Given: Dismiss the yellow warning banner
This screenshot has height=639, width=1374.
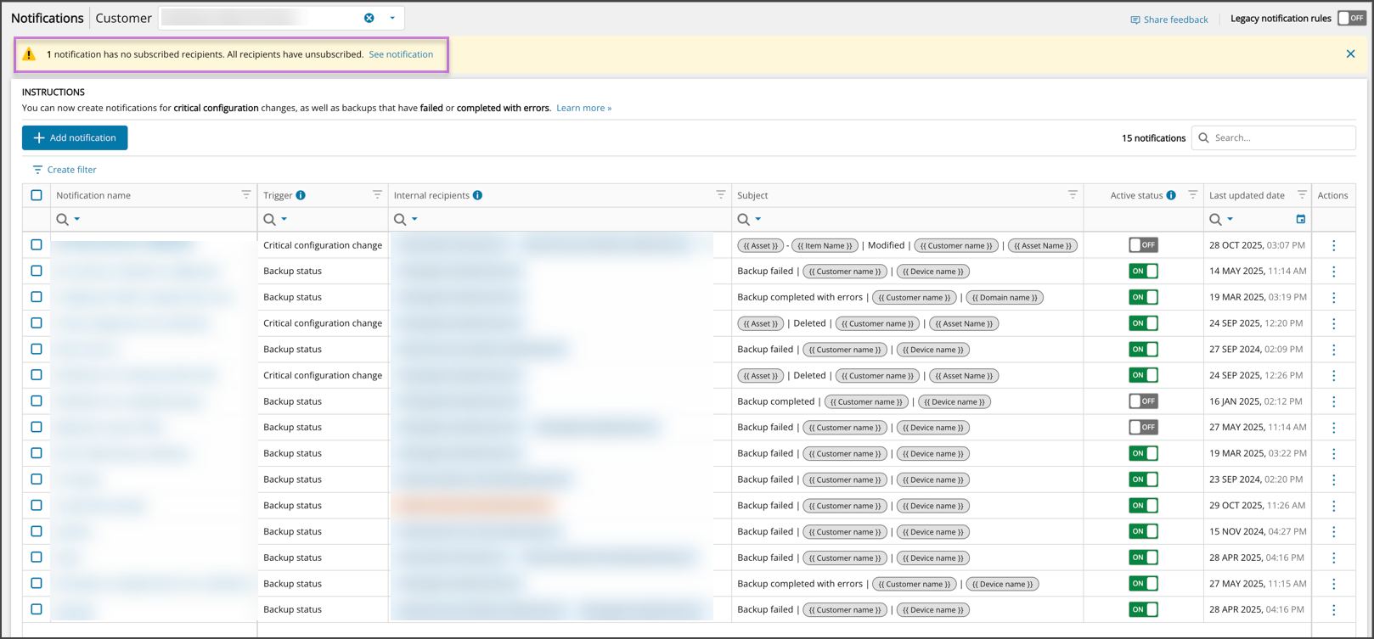Looking at the screenshot, I should (1350, 54).
